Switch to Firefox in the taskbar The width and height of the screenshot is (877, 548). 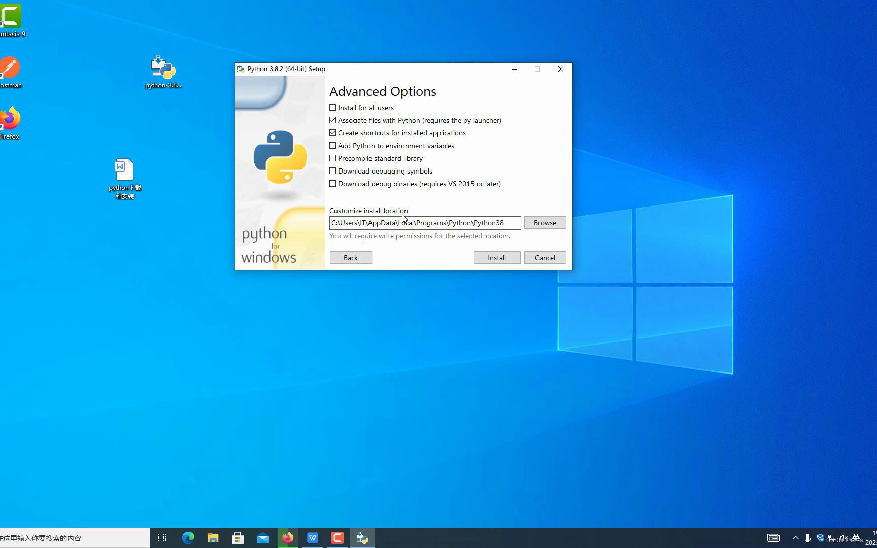288,538
